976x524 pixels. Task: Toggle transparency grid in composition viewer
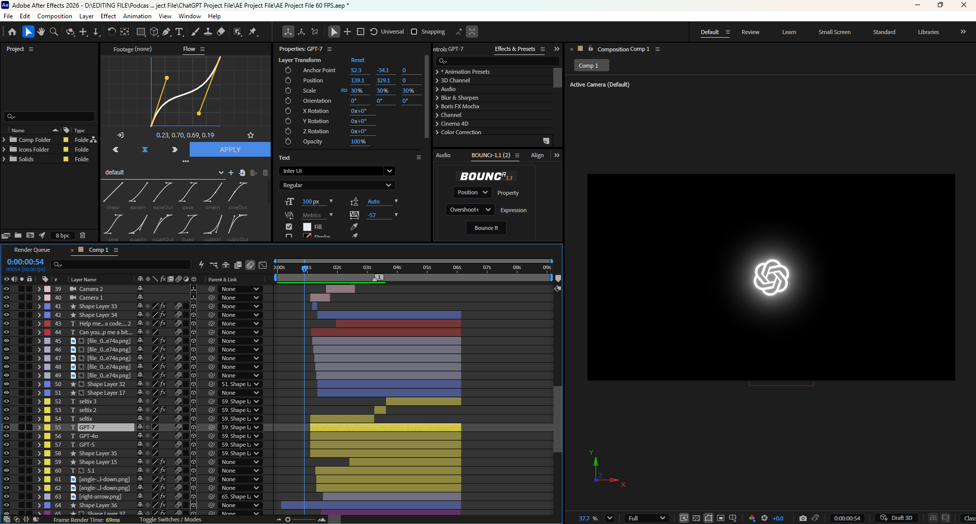[696, 518]
